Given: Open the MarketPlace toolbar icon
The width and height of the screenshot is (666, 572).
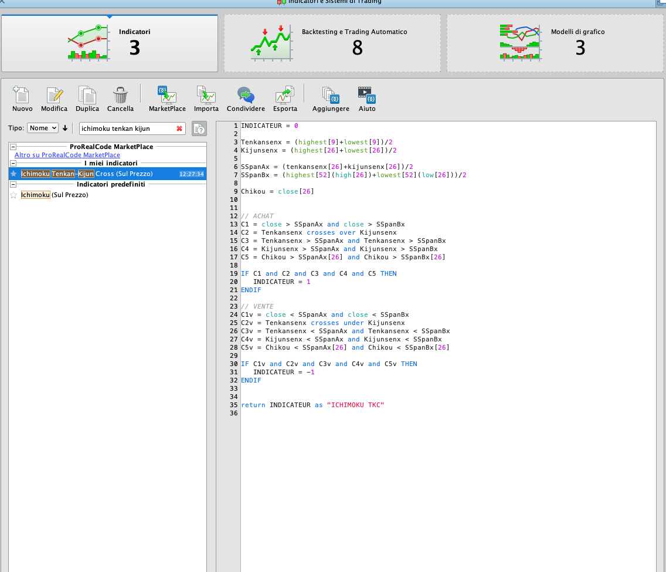Looking at the screenshot, I should (167, 96).
